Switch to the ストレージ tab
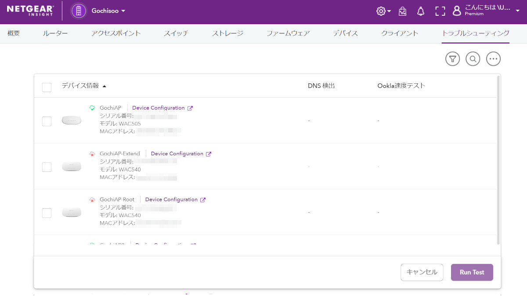The image size is (527, 296). tap(227, 33)
